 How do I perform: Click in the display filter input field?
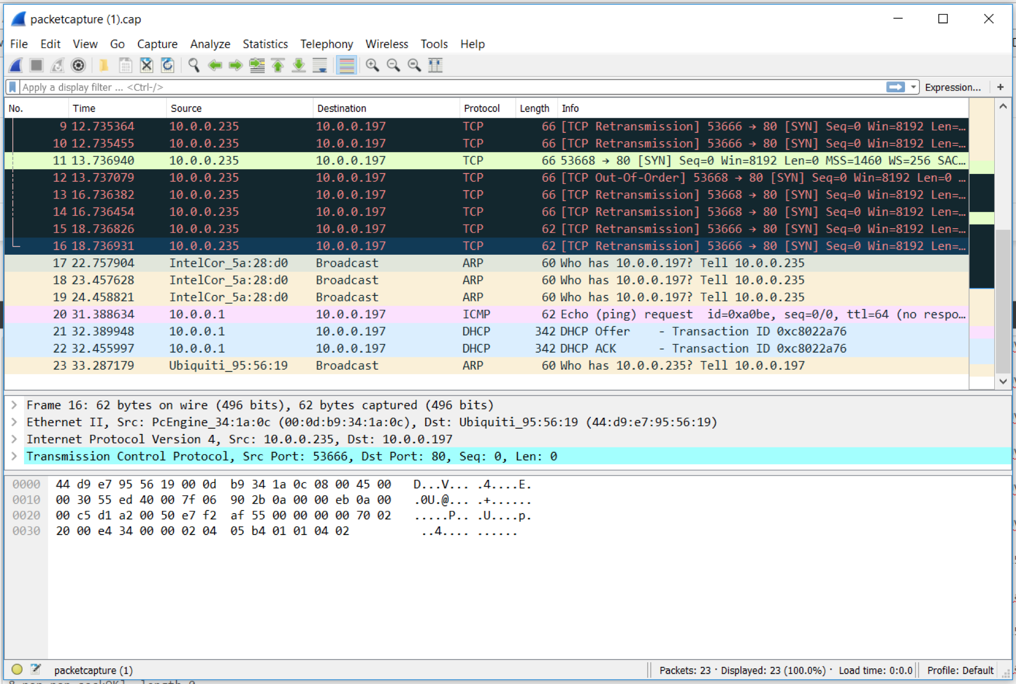(x=417, y=87)
